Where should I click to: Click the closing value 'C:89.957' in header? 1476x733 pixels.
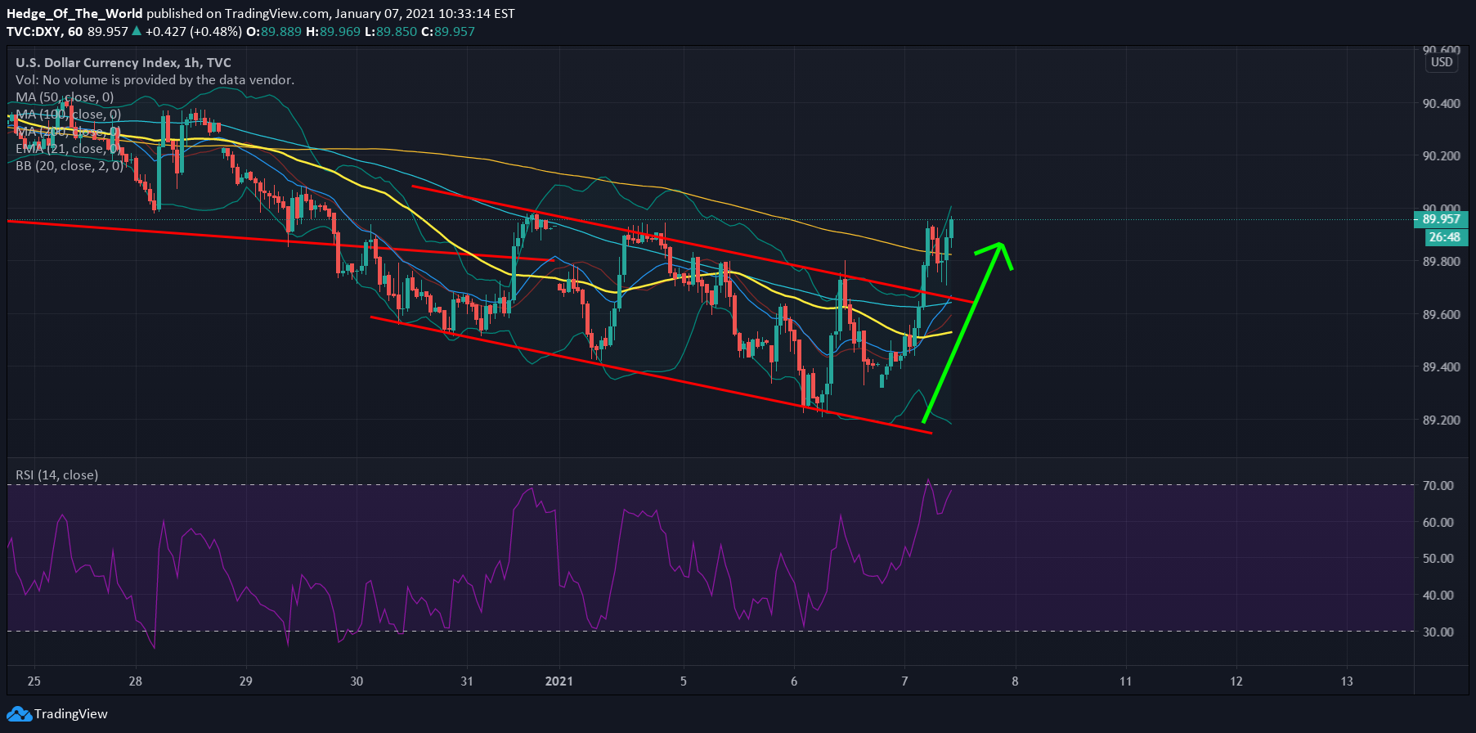coord(448,31)
